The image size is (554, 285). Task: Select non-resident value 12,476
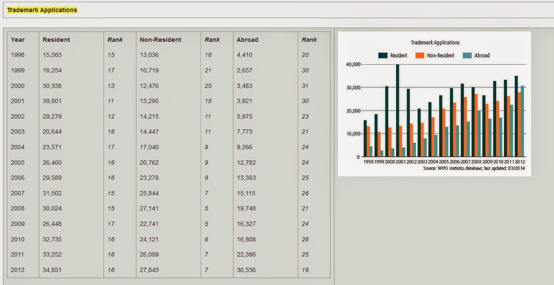(x=149, y=86)
